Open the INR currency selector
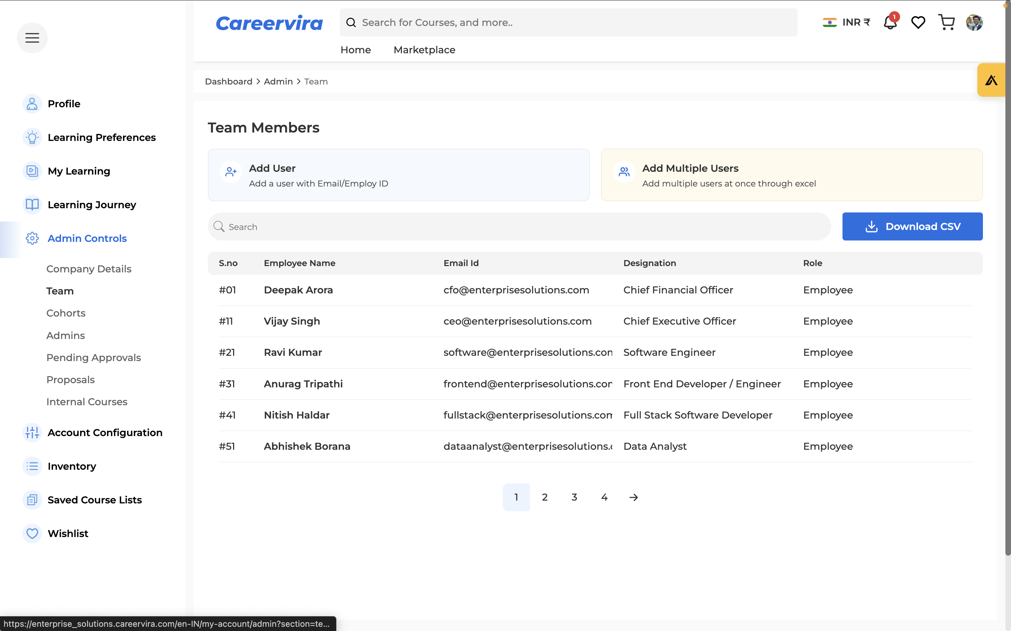The height and width of the screenshot is (631, 1011). 846,22
